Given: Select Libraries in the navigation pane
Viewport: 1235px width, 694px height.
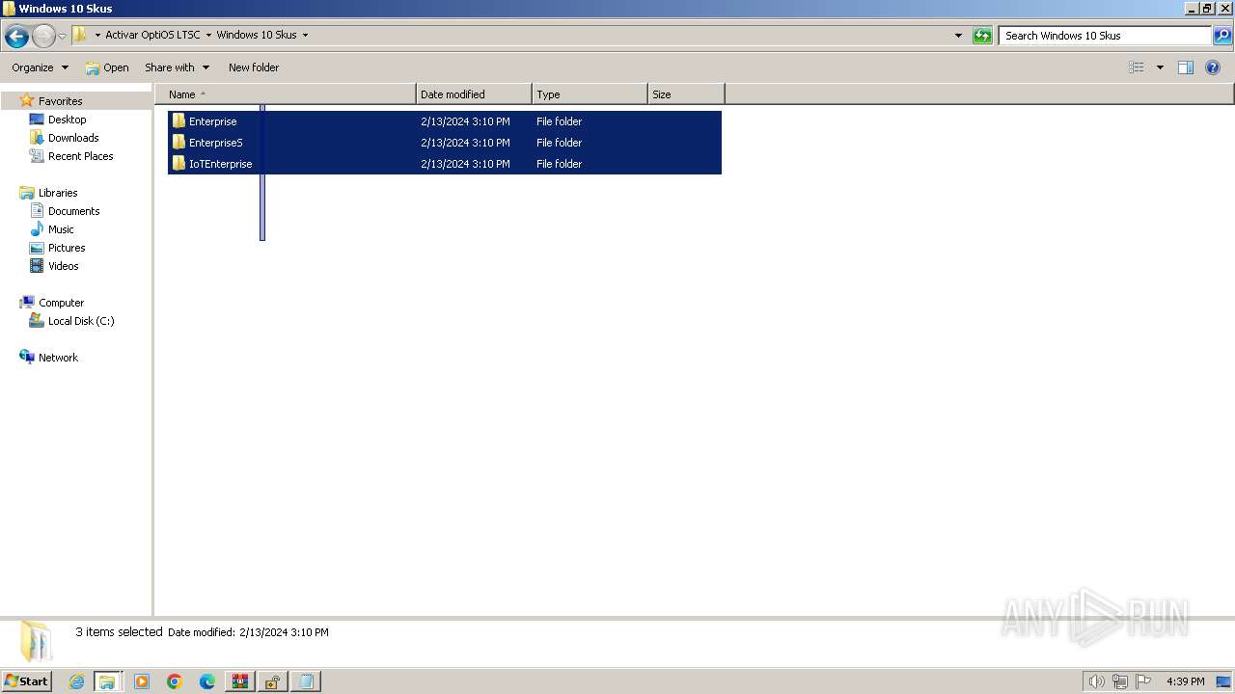Looking at the screenshot, I should pos(58,193).
